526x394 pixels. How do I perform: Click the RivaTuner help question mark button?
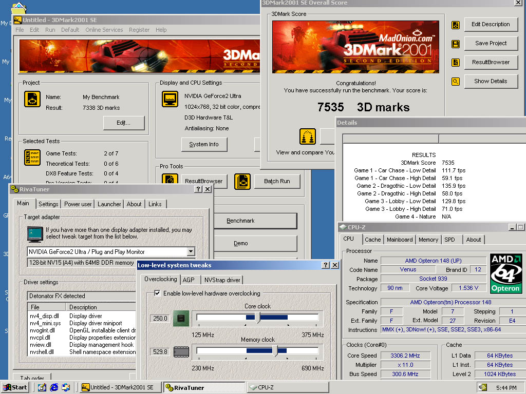[x=198, y=189]
